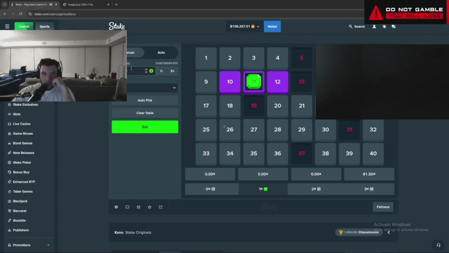This screenshot has width=449, height=253.
Task: Open the Casino section tab
Action: [x=24, y=26]
